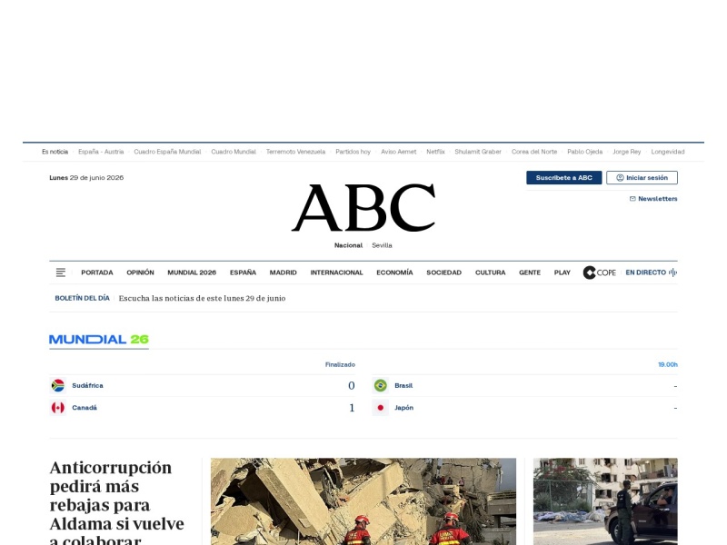Open Sudáfrica team link

87,385
